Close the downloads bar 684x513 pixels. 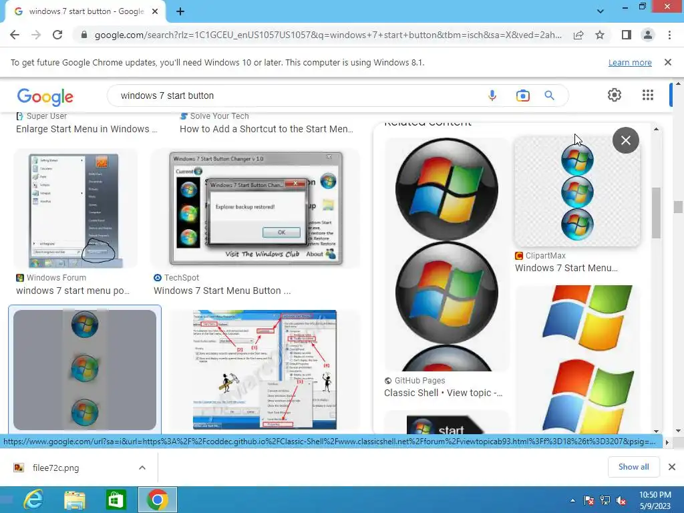pyautogui.click(x=672, y=467)
